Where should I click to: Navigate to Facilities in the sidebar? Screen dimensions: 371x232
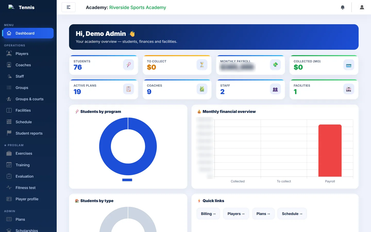tap(28, 110)
